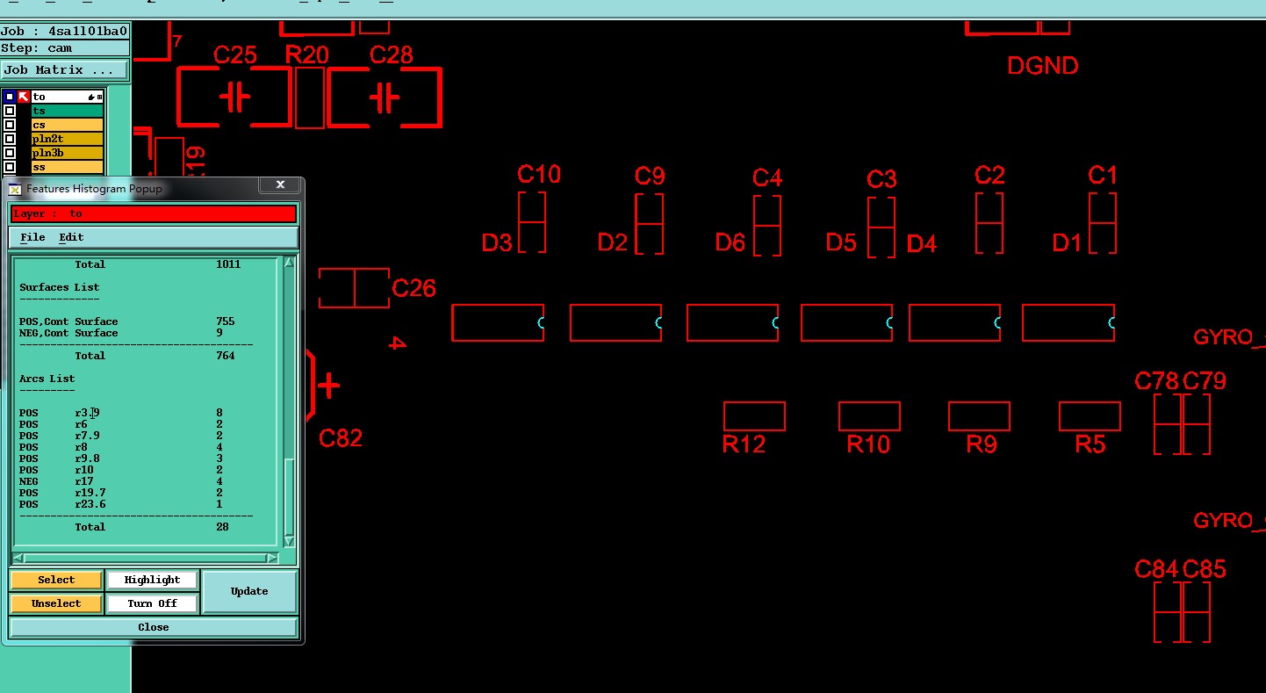The width and height of the screenshot is (1266, 693).
Task: Click the 'Surfaces List' heading
Action: (x=59, y=287)
